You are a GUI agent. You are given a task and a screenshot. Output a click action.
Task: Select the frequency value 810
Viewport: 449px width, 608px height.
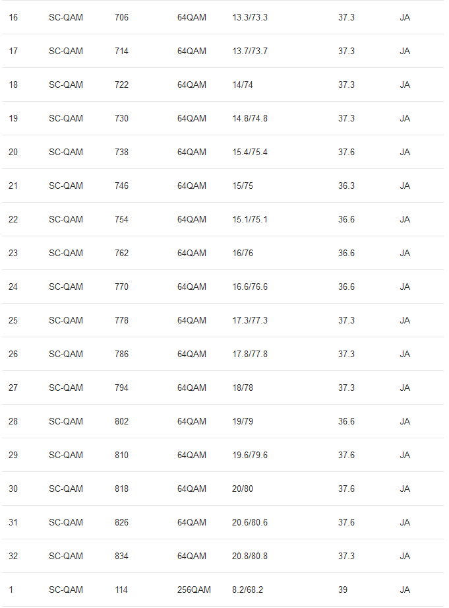[121, 456]
